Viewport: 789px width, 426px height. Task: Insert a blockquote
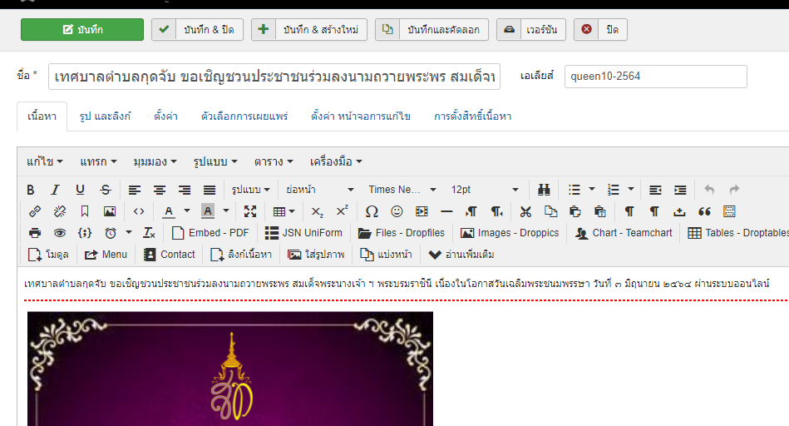click(704, 211)
